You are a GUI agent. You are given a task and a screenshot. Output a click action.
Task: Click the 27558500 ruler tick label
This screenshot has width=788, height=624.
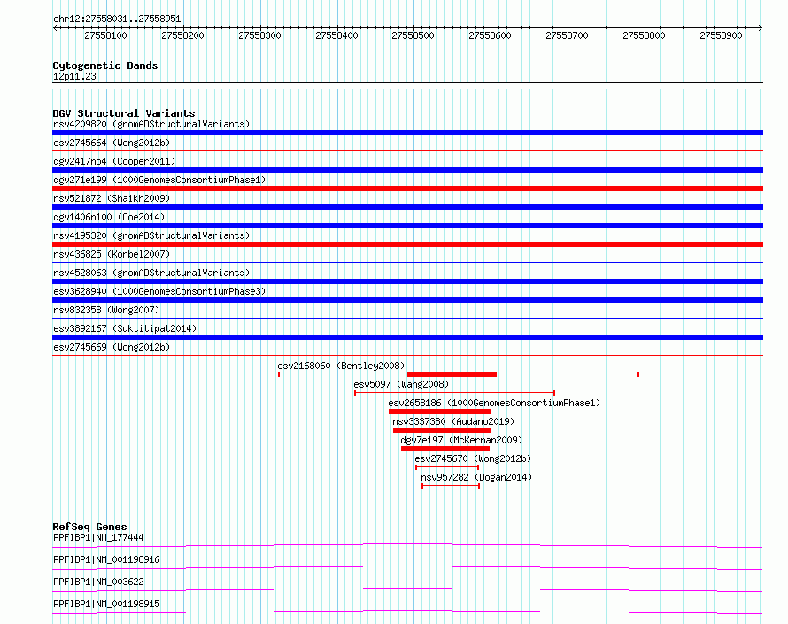[413, 35]
